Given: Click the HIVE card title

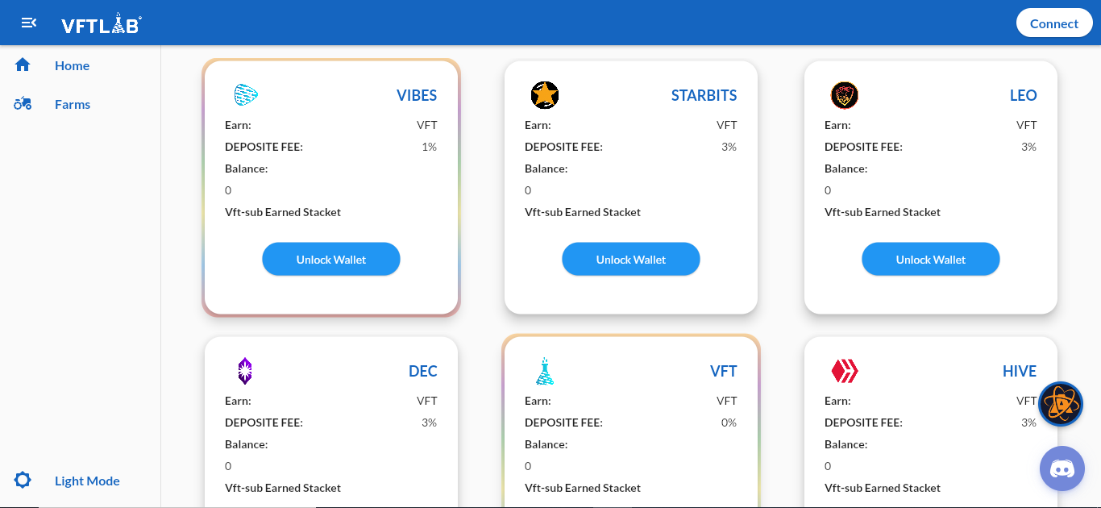Looking at the screenshot, I should point(1020,371).
